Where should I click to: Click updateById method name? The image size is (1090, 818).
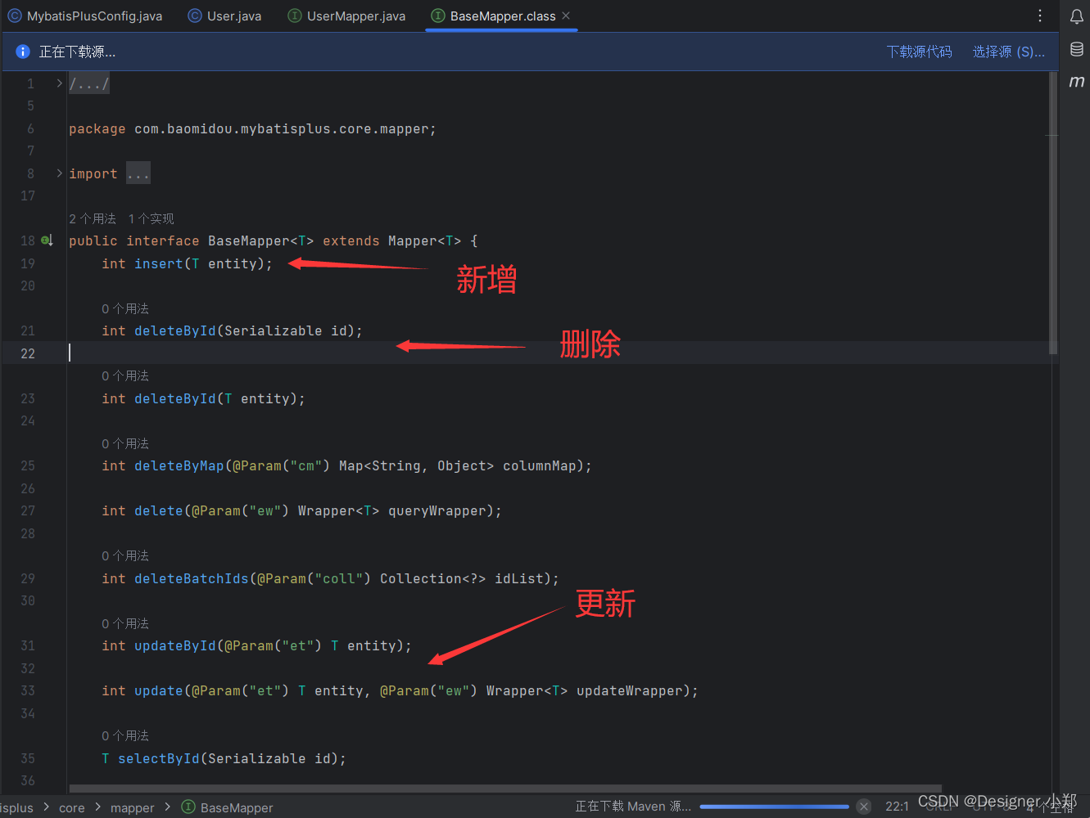pyautogui.click(x=175, y=645)
